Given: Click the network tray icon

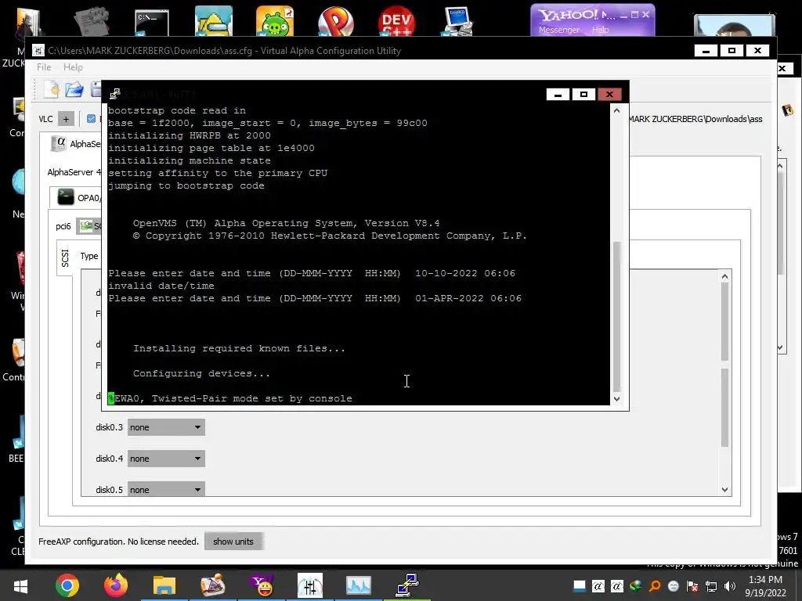Looking at the screenshot, I should [711, 586].
